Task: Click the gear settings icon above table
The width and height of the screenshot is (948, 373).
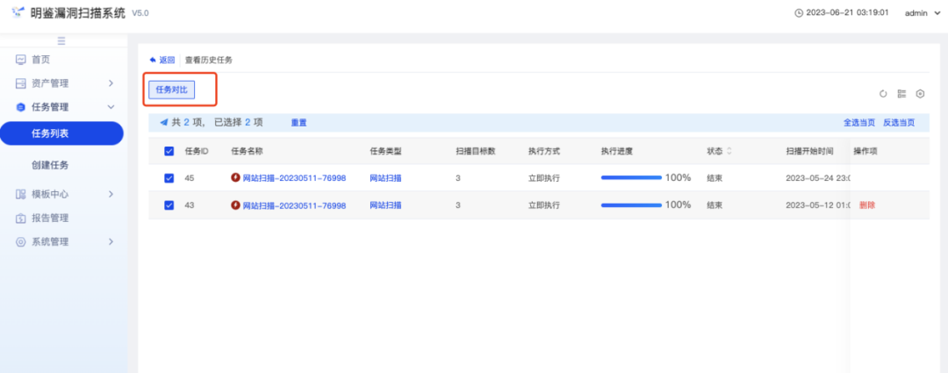Action: tap(920, 94)
